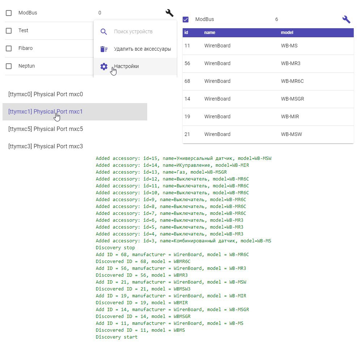Select Удалить все аксессуары menu entry
The image size is (357, 344).
click(135, 49)
